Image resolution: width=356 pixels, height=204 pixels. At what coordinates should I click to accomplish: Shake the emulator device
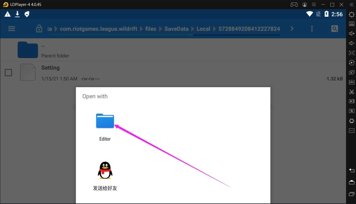pos(351,121)
